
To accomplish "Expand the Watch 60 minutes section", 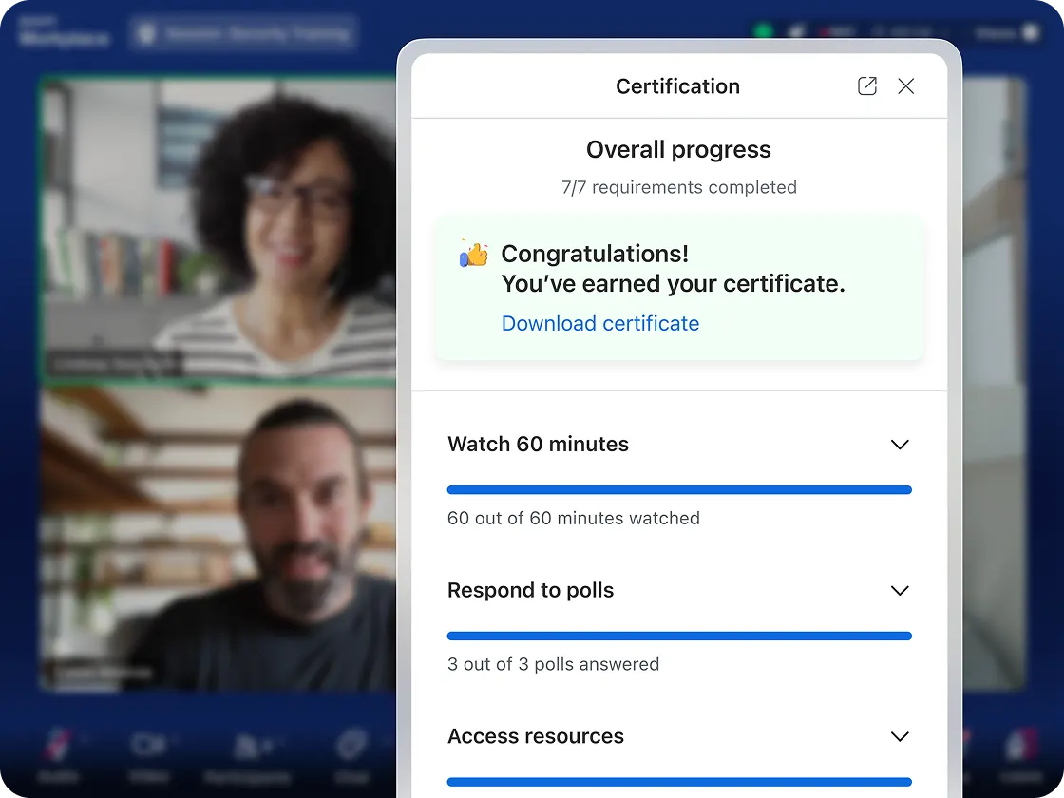I will (x=899, y=445).
